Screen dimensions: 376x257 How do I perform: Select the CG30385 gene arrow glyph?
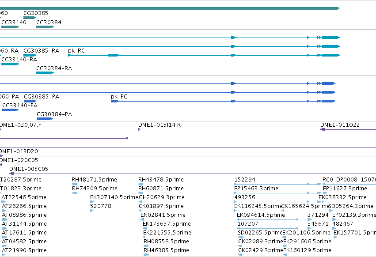click(x=30, y=18)
